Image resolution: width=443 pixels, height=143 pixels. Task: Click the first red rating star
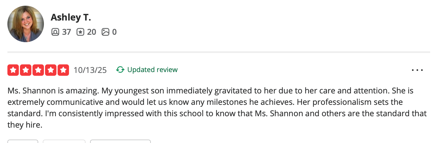pyautogui.click(x=13, y=70)
